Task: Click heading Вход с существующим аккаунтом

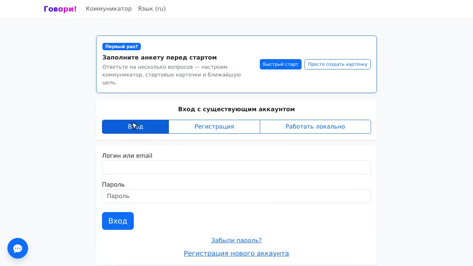Action: pyautogui.click(x=236, y=109)
